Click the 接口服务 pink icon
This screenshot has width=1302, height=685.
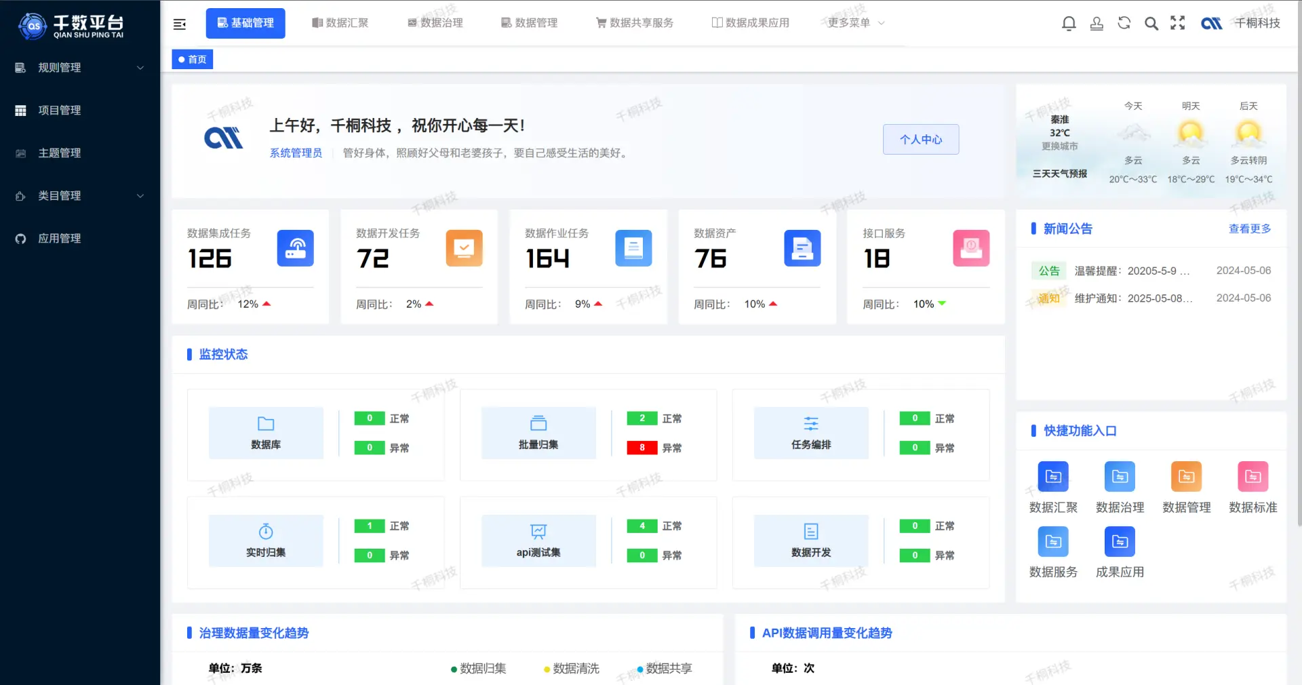coord(971,248)
